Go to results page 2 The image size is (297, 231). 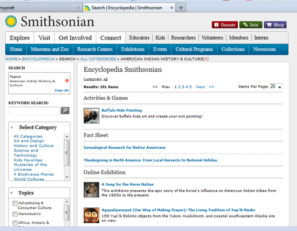(x=179, y=87)
